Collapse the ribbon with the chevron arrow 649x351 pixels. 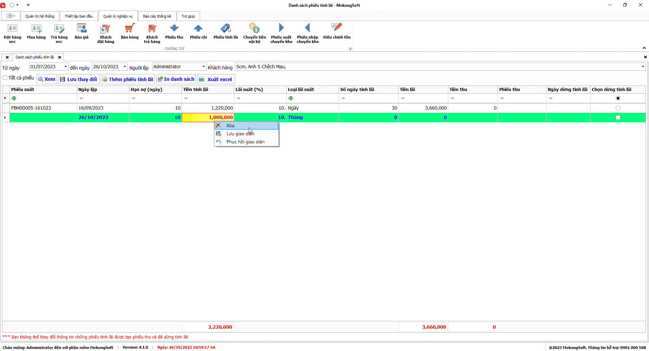coord(644,48)
